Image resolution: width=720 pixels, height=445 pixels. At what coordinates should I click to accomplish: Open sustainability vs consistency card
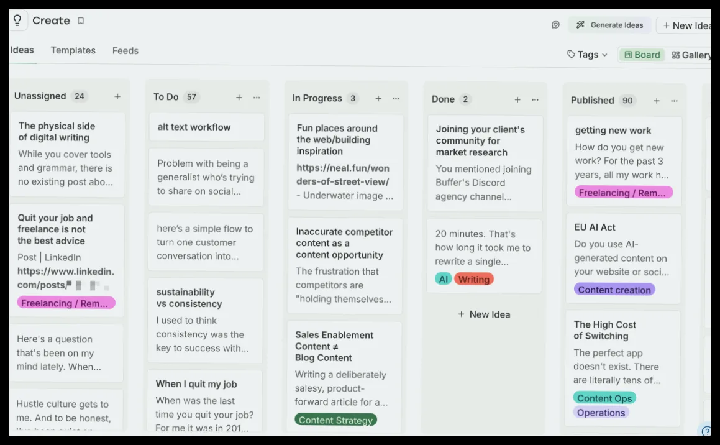[205, 320]
